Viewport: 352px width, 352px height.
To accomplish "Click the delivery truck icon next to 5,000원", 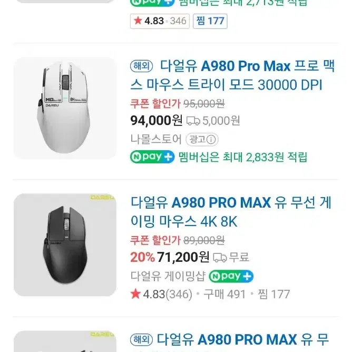I will pyautogui.click(x=193, y=121).
